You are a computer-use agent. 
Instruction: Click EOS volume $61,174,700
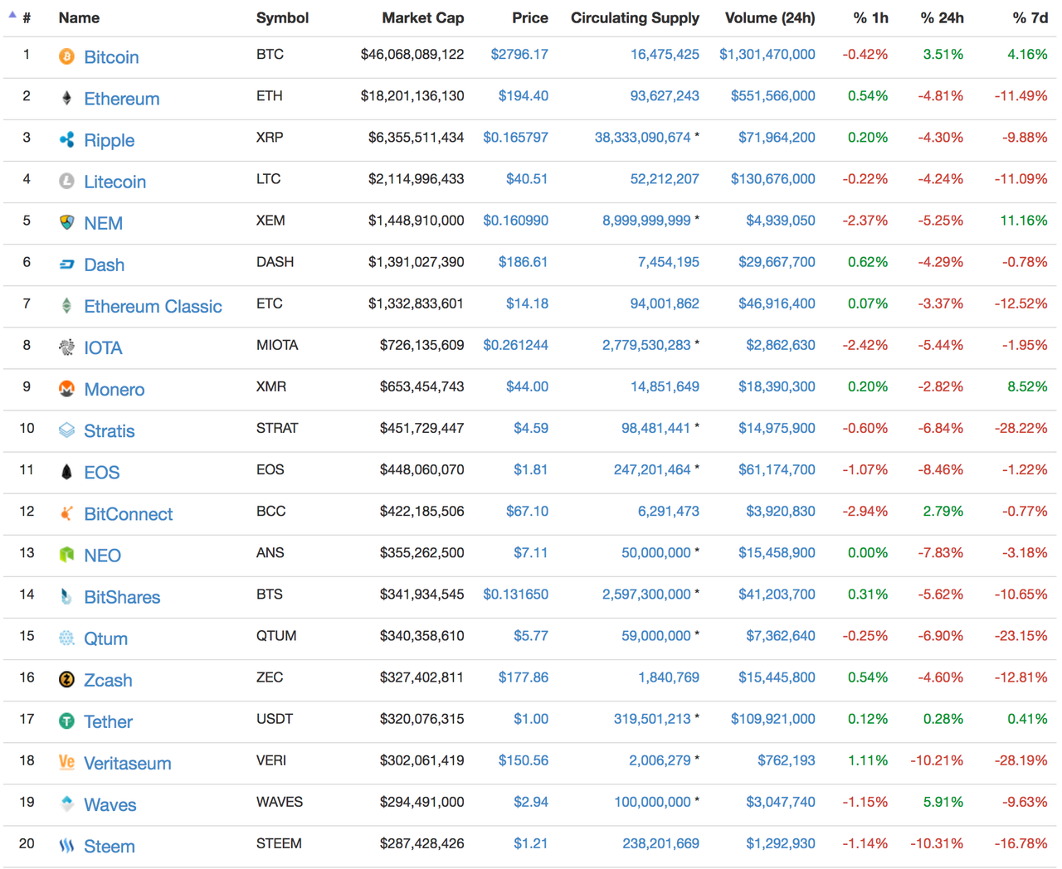777,469
